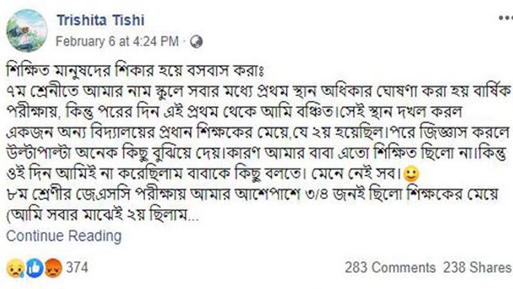Click the line starting একজন অন্য বিদ্যালয়ের
Screen dimensions: 513x289
(x=258, y=132)
